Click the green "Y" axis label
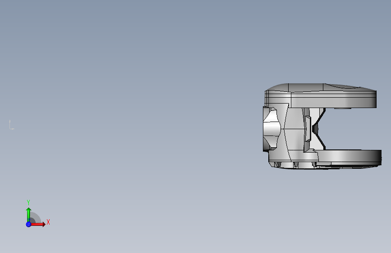391x253 pixels. 28,203
